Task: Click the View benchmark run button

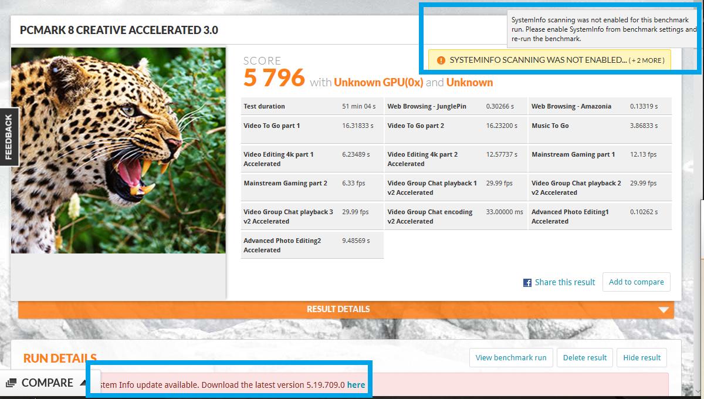Action: click(511, 357)
